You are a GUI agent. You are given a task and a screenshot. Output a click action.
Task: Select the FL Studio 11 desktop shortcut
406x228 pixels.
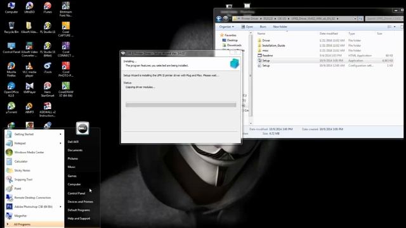tap(48, 28)
